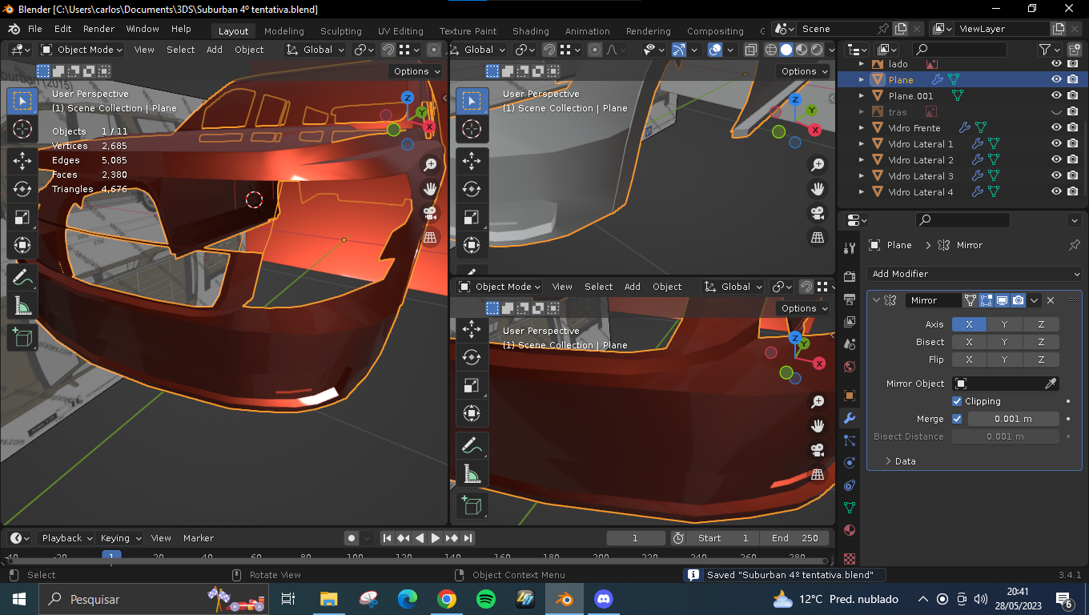This screenshot has height=615, width=1089.
Task: Open Spotify from the Windows taskbar
Action: coord(485,599)
